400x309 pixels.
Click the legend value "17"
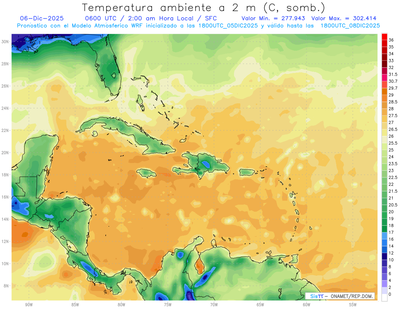pyautogui.click(x=391, y=232)
